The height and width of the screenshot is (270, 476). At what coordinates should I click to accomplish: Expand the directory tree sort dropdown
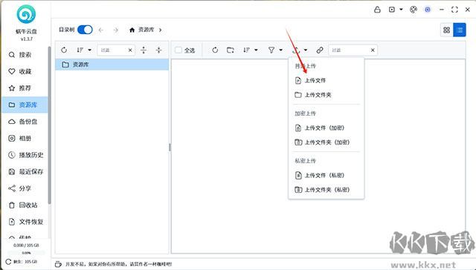(x=84, y=50)
